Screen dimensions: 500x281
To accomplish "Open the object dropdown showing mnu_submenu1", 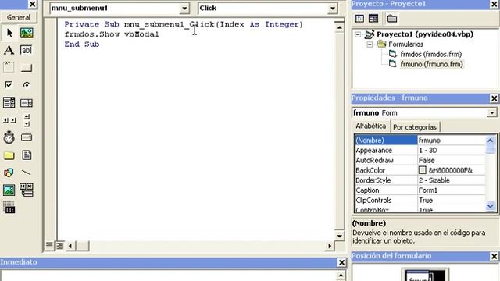I will (184, 9).
